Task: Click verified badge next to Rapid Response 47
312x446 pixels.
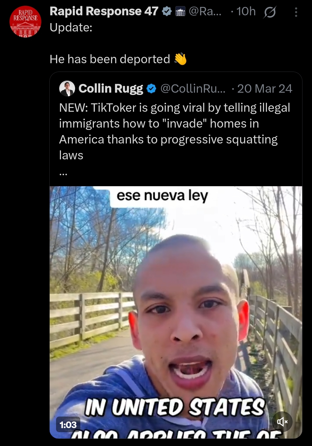Action: pyautogui.click(x=167, y=12)
